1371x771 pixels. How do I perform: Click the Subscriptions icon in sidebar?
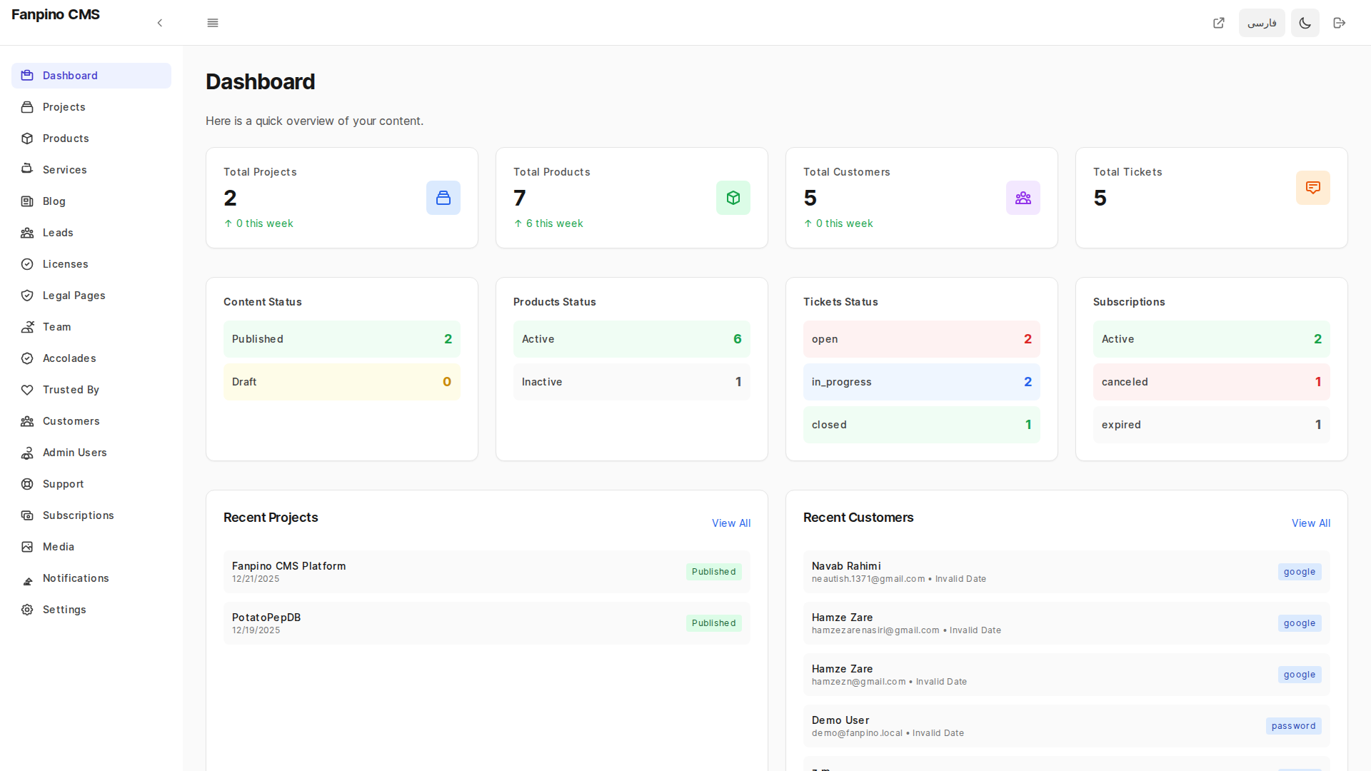[27, 515]
